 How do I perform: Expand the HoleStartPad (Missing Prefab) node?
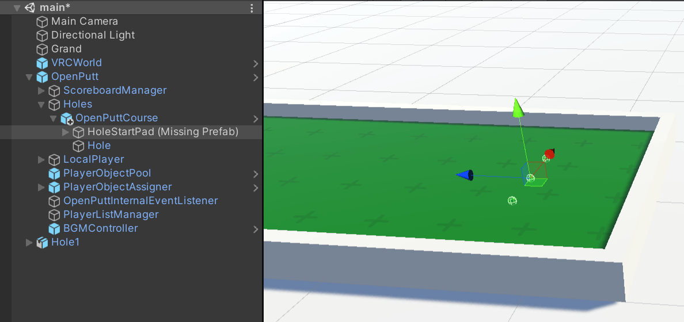pos(66,132)
